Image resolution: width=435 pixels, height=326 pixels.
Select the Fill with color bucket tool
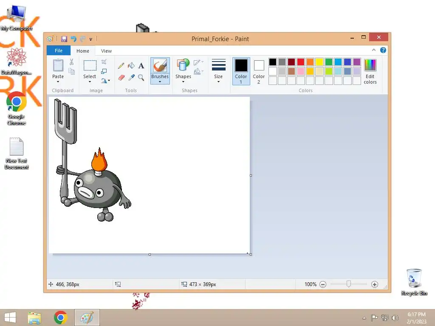tap(131, 66)
